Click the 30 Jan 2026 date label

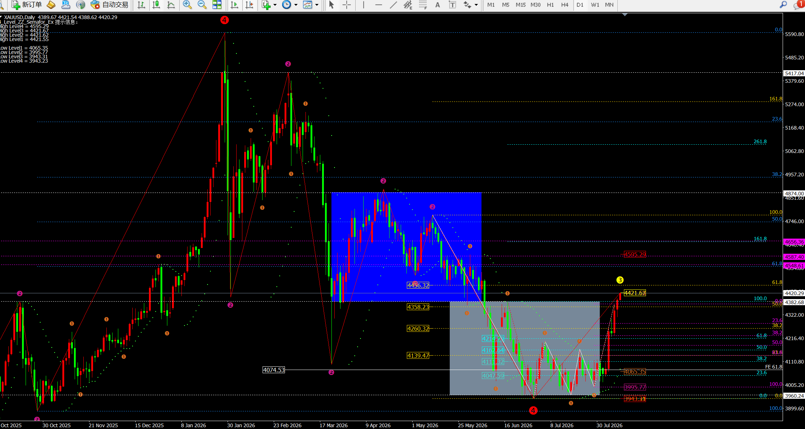[241, 425]
